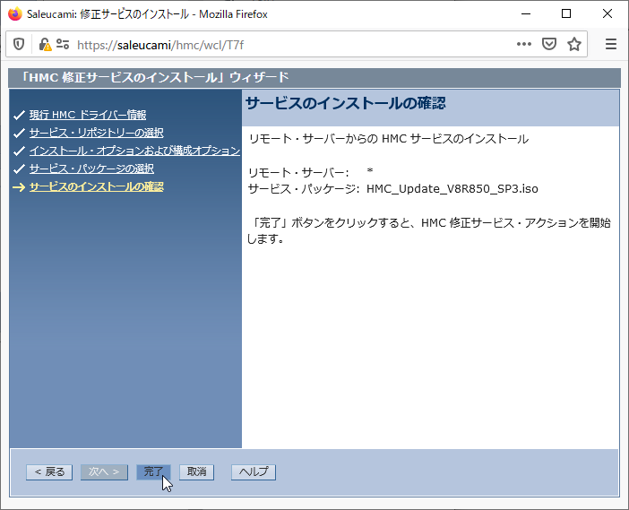Viewport: 629px width, 510px height.
Task: Click the Firefox logo in the title bar
Action: click(x=14, y=14)
